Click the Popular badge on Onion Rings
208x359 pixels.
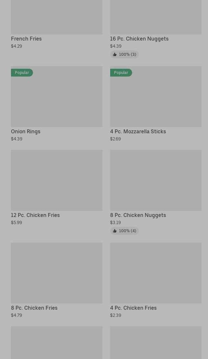[x=22, y=73]
